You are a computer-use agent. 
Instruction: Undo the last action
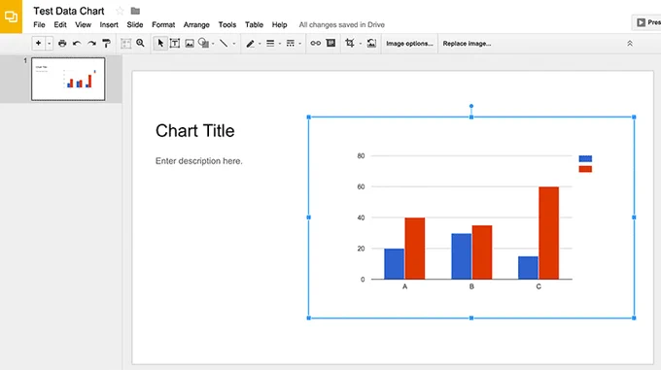[77, 43]
